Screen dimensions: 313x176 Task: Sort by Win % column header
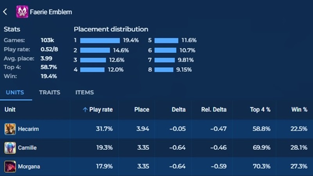pos(299,110)
